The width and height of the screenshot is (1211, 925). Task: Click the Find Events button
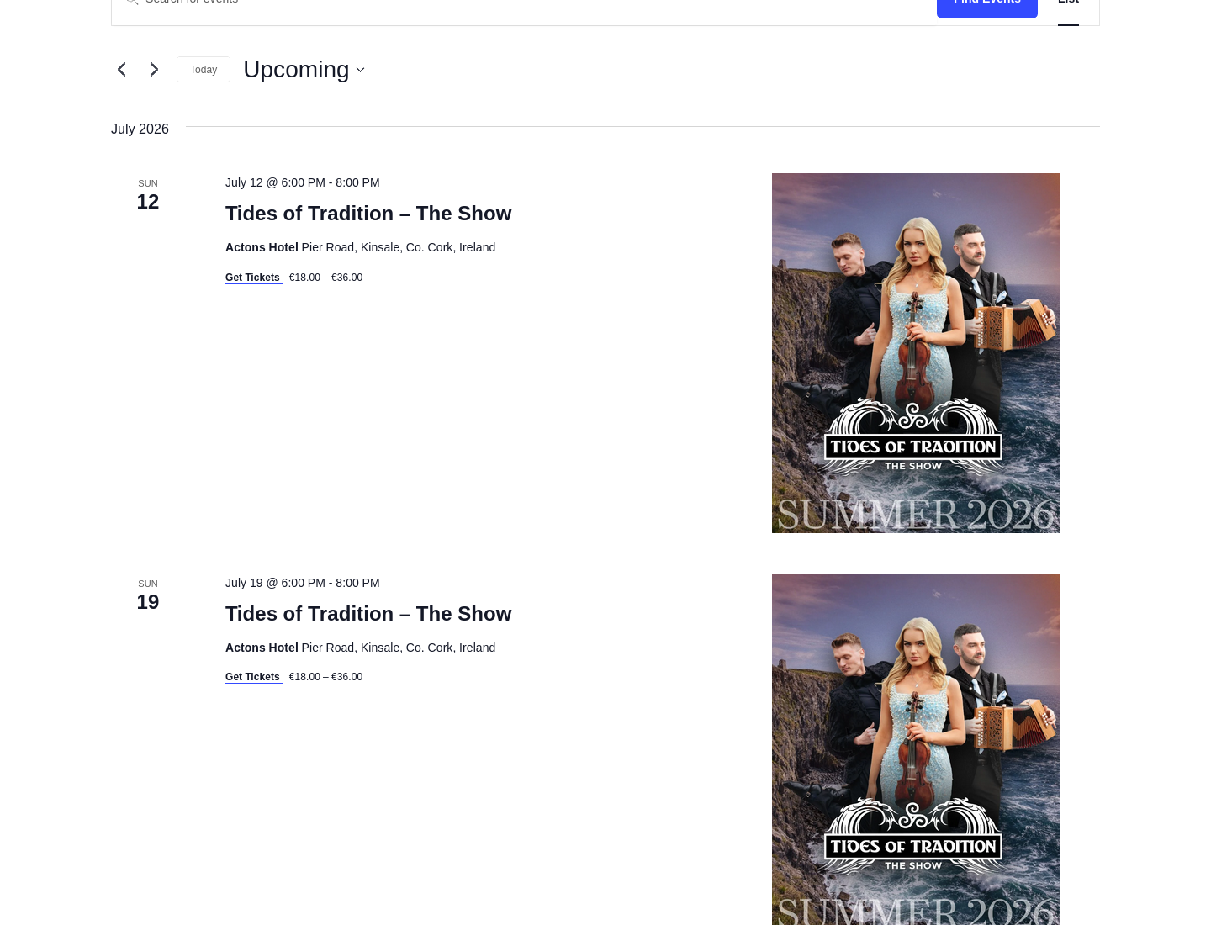(987, 4)
